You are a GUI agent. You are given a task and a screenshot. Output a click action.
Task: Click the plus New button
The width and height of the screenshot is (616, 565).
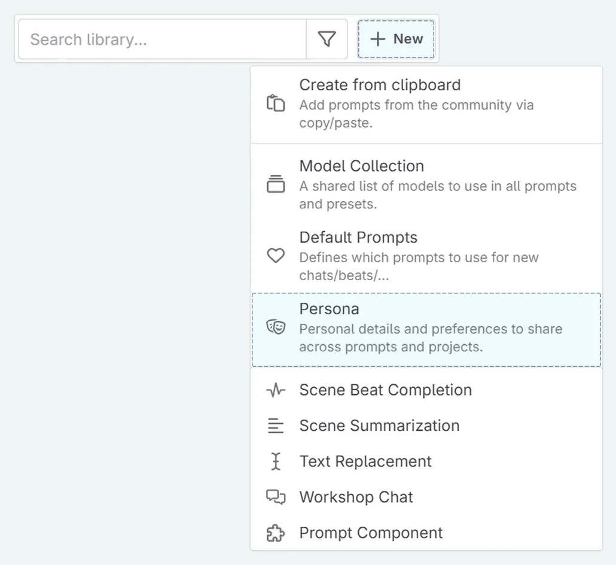(396, 39)
